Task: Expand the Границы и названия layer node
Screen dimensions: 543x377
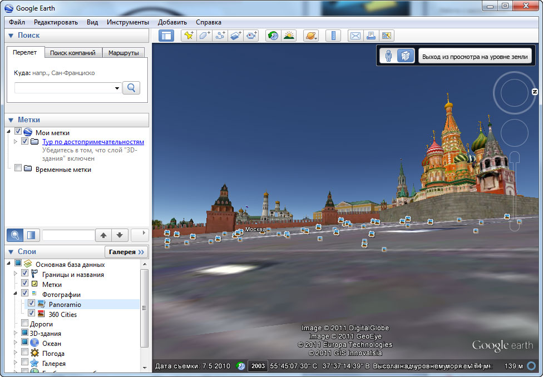Action: [15, 274]
